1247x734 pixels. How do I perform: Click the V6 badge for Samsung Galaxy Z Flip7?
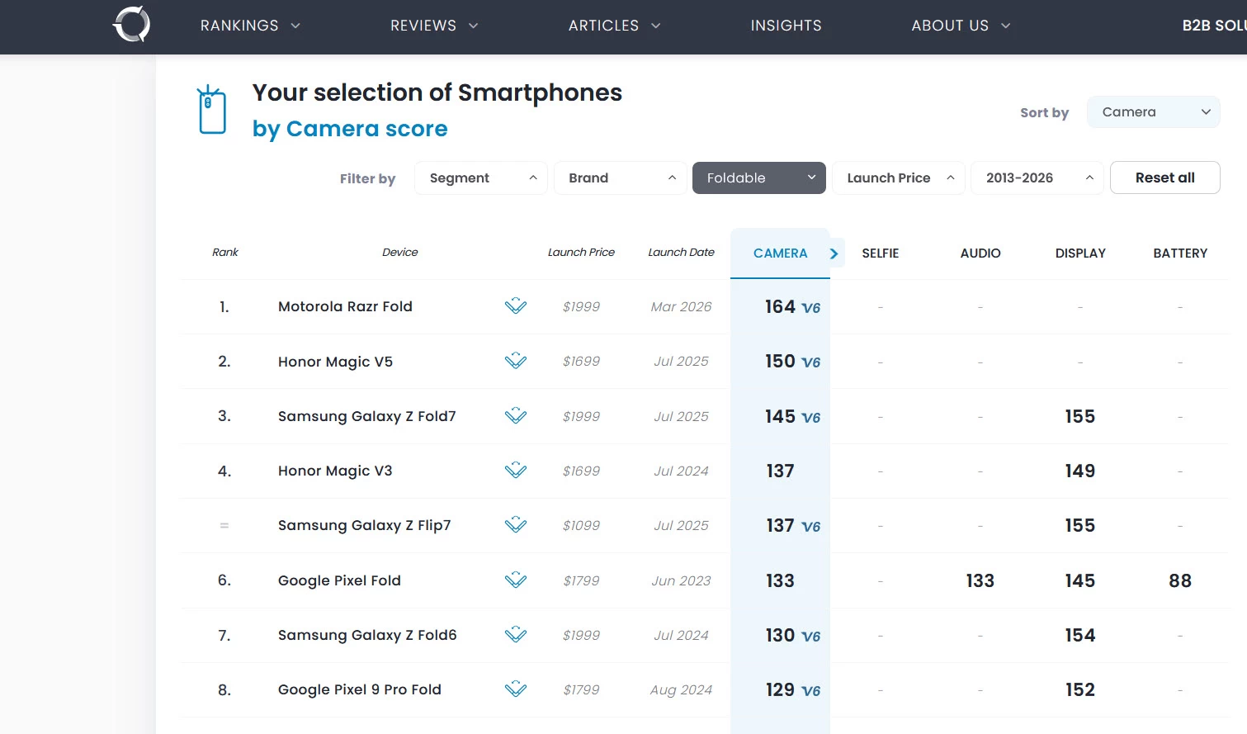tap(811, 527)
